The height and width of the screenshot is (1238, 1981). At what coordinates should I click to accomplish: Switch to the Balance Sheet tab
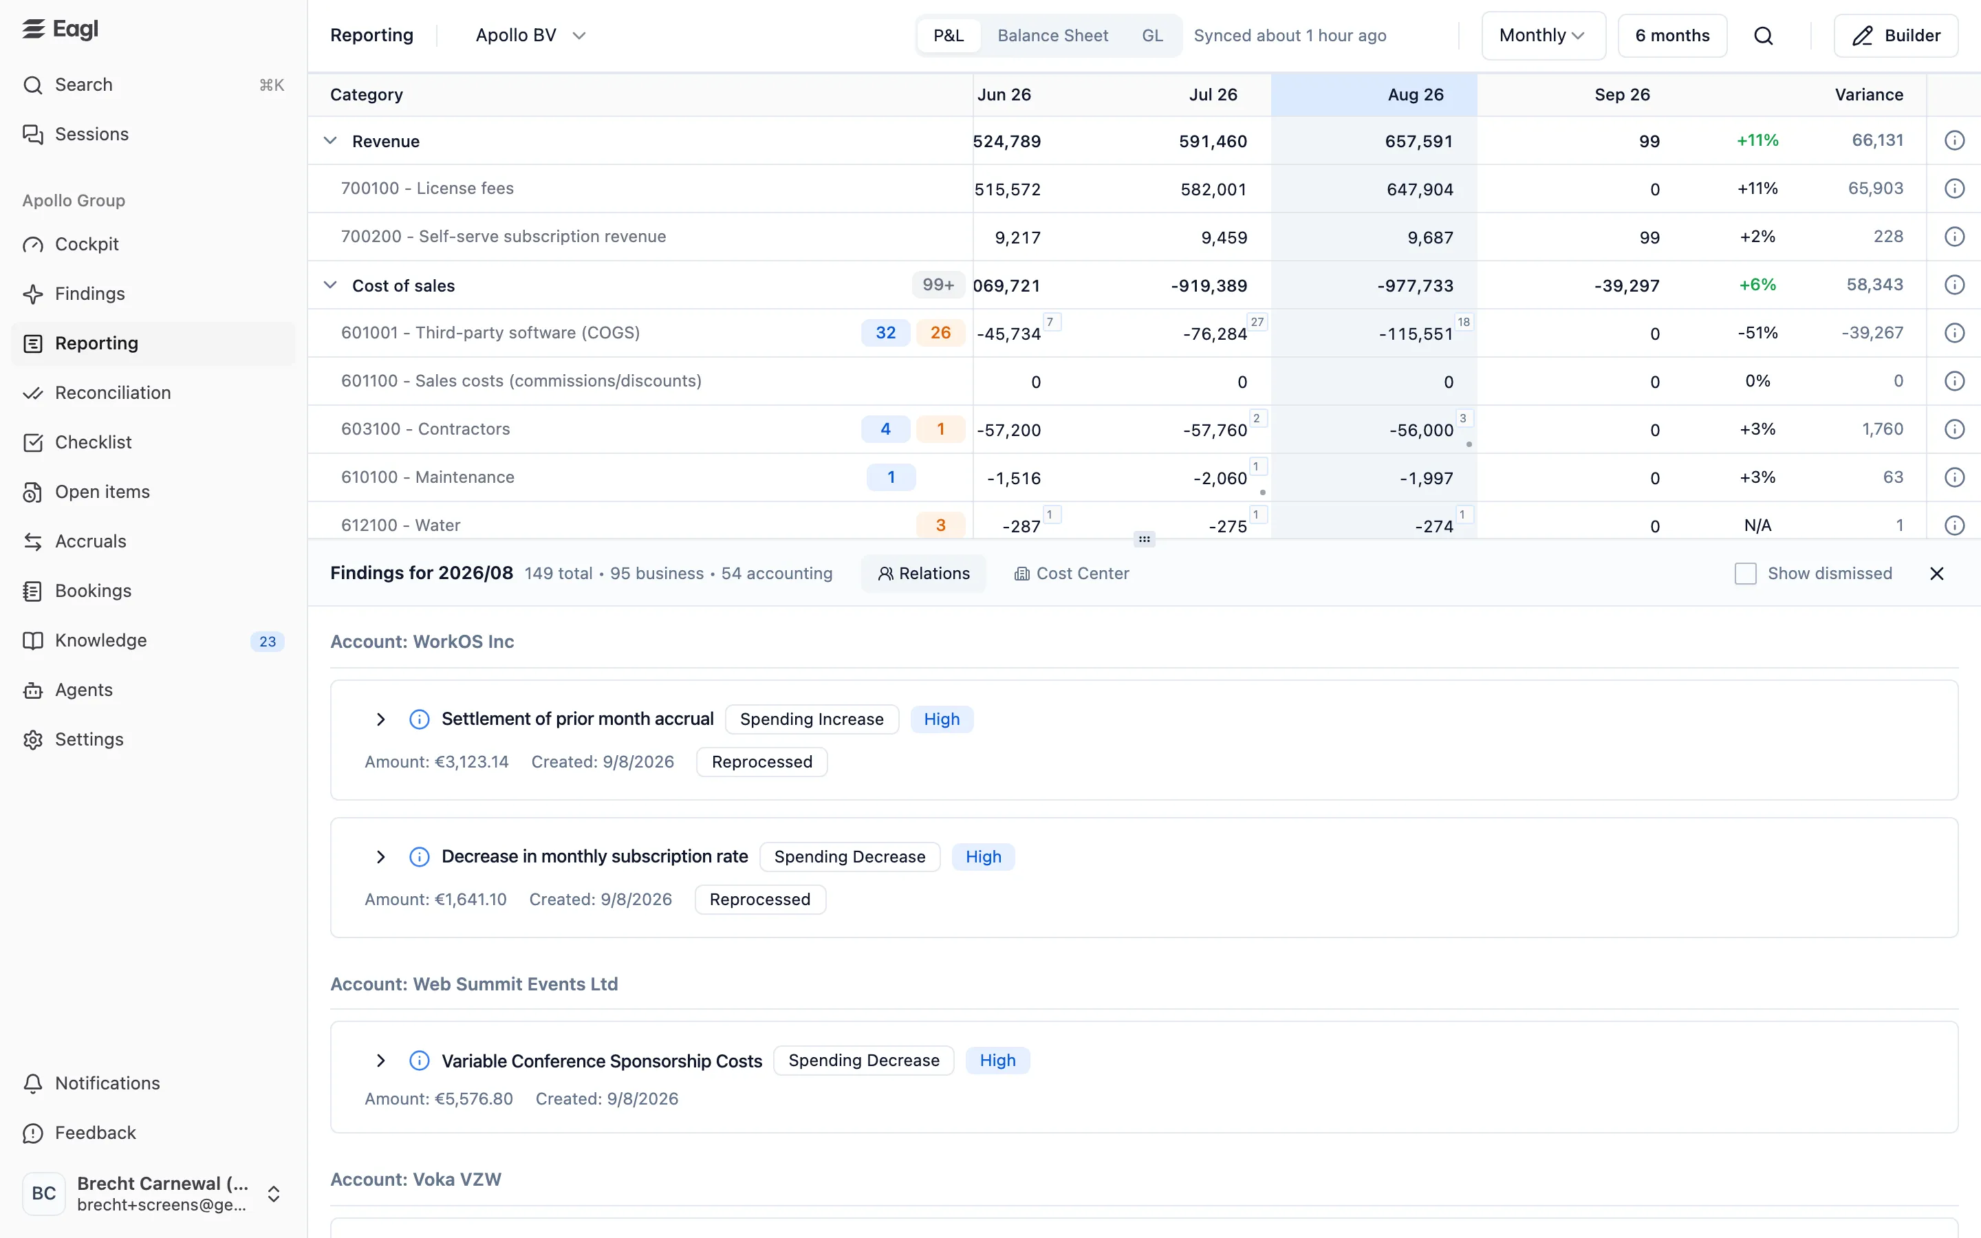[x=1052, y=36]
